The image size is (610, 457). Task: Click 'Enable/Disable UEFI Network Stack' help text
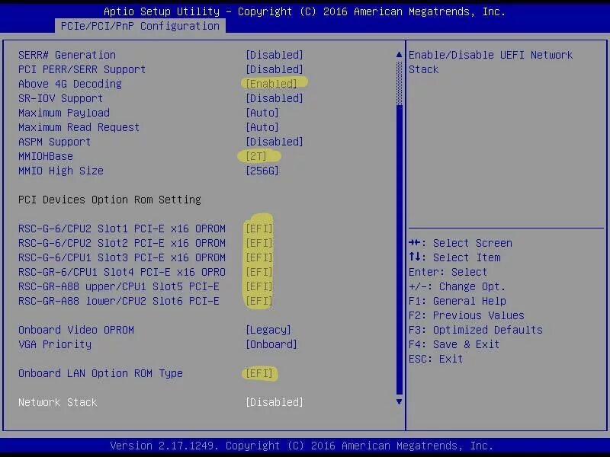pos(490,62)
